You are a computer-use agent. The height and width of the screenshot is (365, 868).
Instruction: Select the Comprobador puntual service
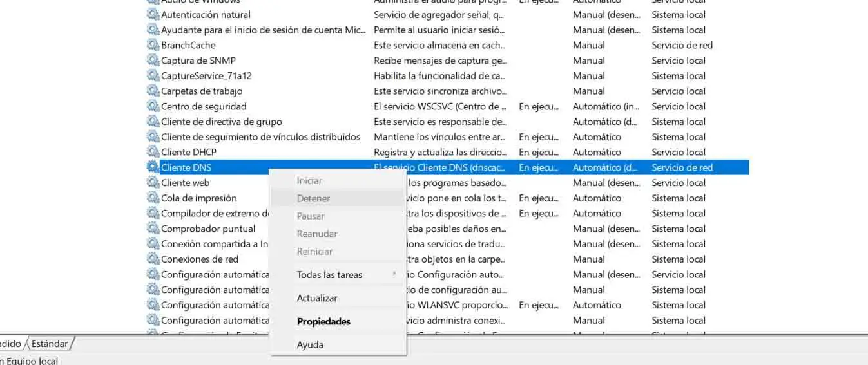click(208, 229)
